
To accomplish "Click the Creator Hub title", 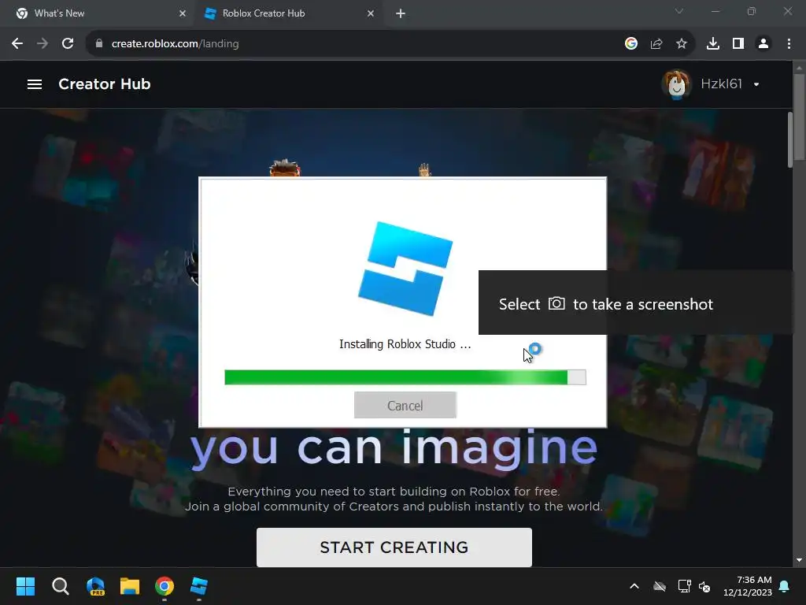I will (x=105, y=84).
